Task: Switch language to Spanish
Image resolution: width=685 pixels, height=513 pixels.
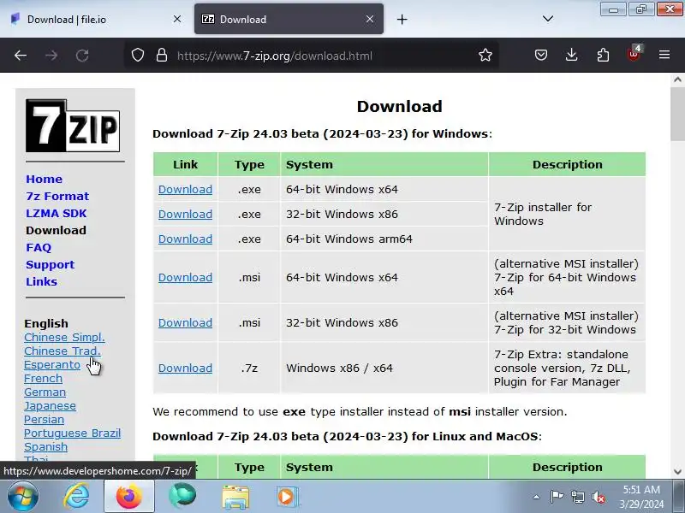Action: click(46, 446)
